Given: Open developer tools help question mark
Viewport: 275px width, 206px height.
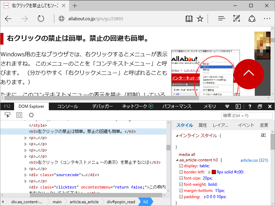Looking at the screenshot, I should [250, 106].
